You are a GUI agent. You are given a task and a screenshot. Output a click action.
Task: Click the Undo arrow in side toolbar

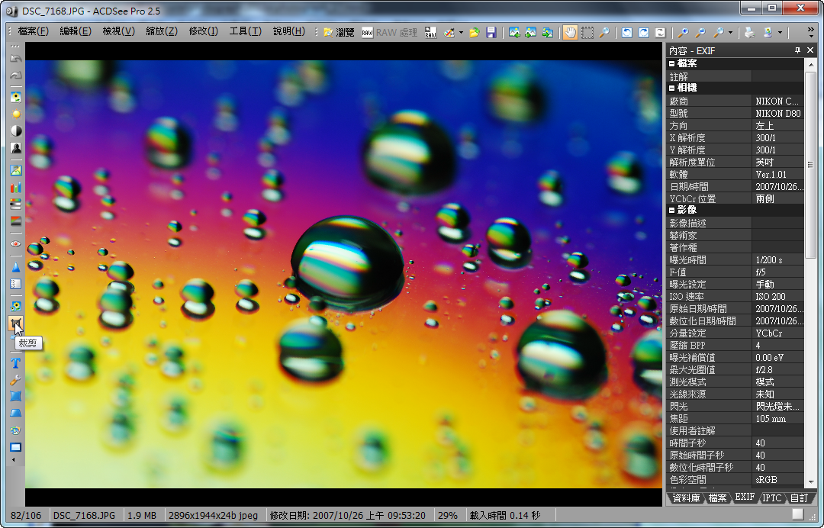click(x=15, y=60)
